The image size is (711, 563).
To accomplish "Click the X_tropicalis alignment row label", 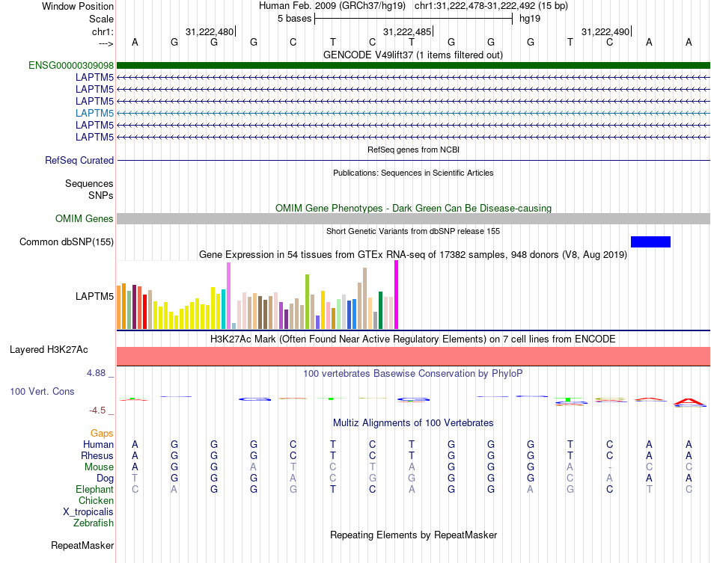I will point(88,512).
